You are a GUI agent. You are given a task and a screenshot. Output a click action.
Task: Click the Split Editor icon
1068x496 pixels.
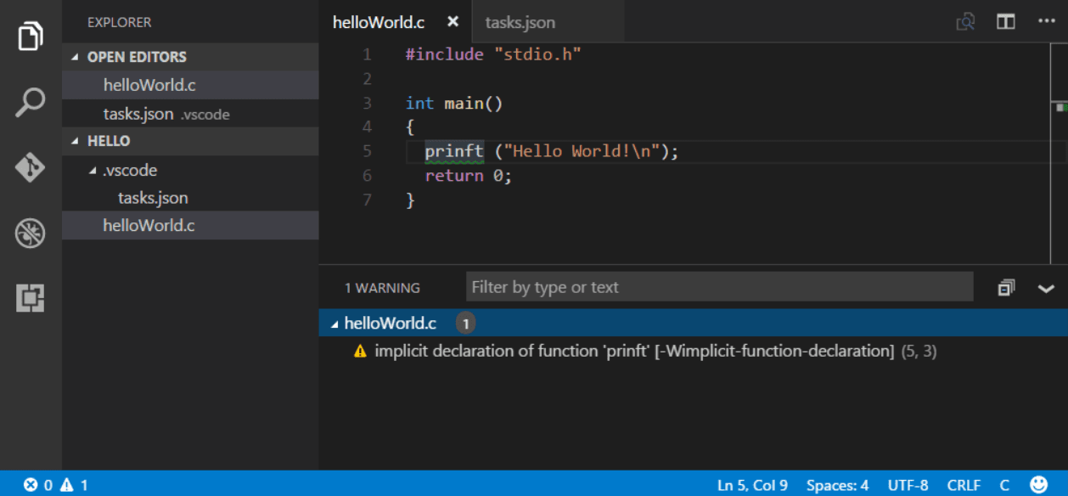coord(1006,22)
